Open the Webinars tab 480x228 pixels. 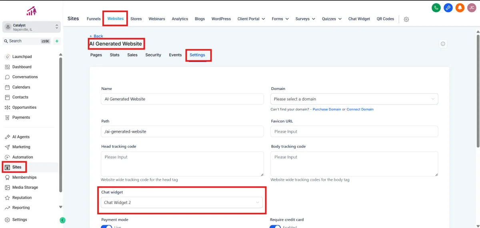pos(157,19)
